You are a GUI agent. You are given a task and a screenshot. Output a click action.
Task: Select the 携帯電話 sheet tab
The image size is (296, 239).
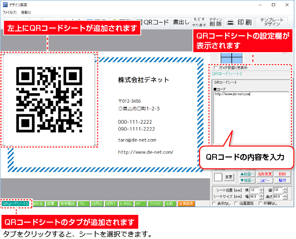pos(67,203)
